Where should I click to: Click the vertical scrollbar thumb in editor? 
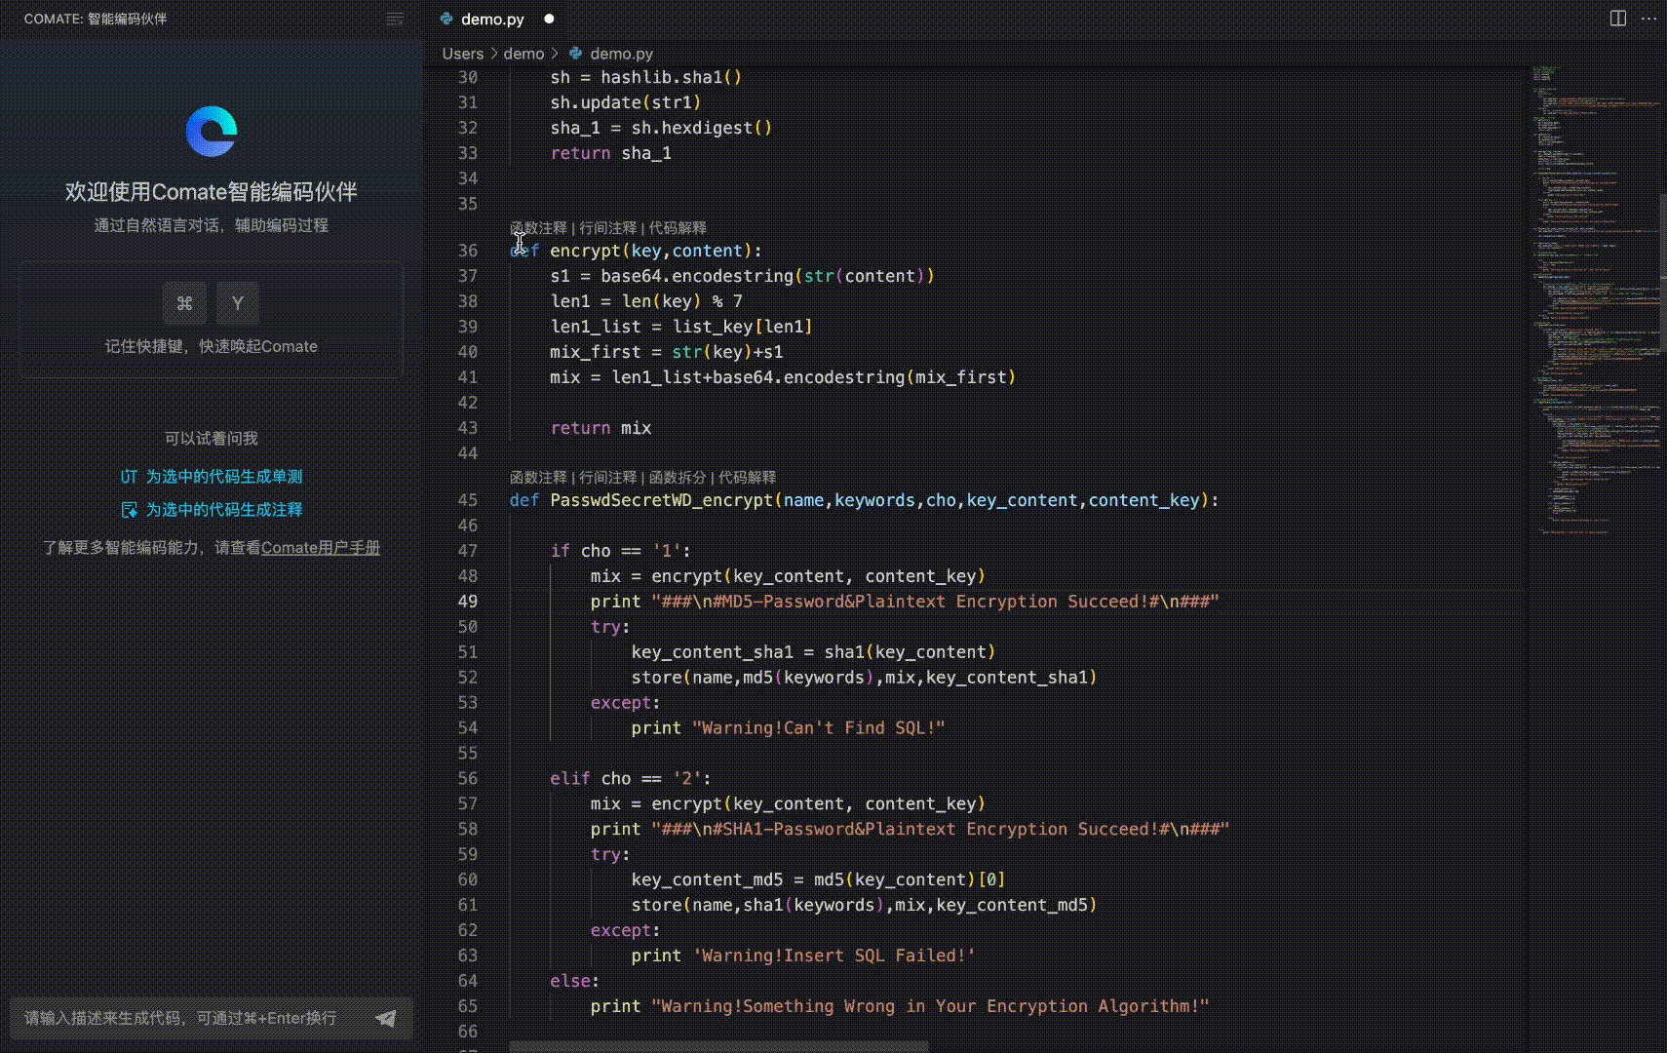(x=1663, y=273)
